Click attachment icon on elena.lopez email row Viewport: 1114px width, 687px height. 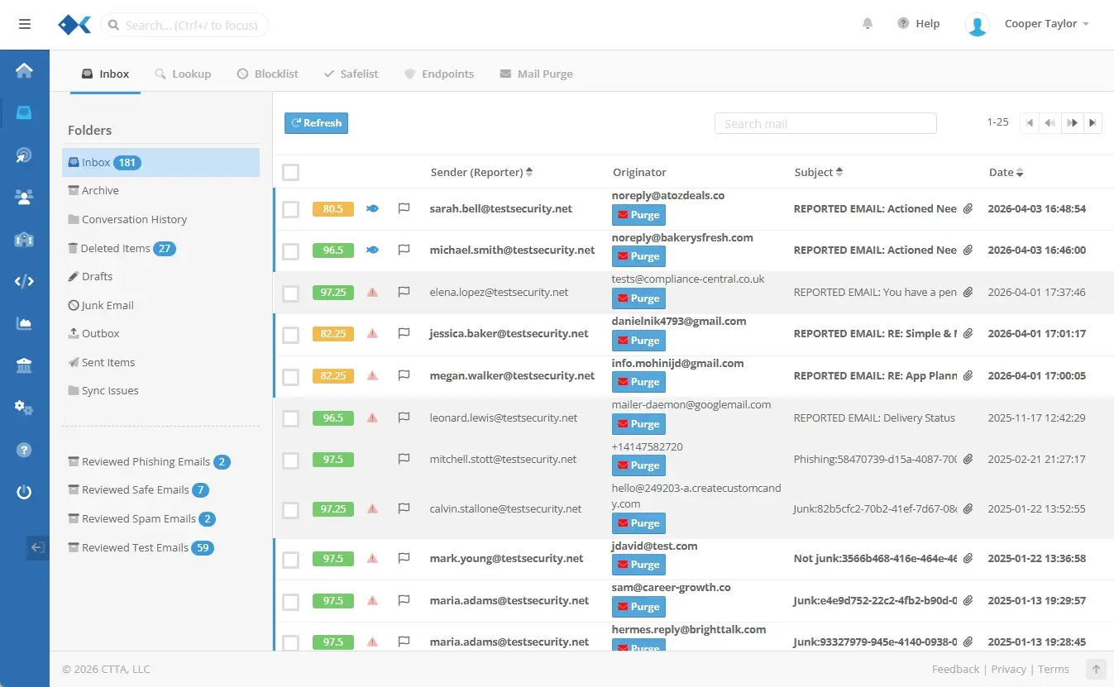[x=968, y=293]
